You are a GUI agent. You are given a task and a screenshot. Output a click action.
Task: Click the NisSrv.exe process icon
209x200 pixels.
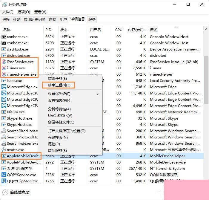pyautogui.click(x=4, y=112)
